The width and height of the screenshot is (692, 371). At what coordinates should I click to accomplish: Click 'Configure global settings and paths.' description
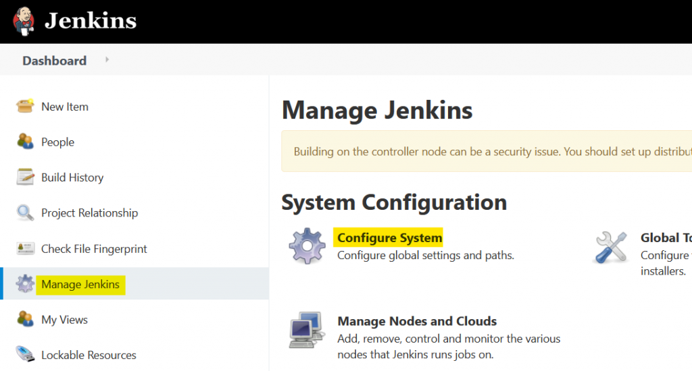pos(426,256)
